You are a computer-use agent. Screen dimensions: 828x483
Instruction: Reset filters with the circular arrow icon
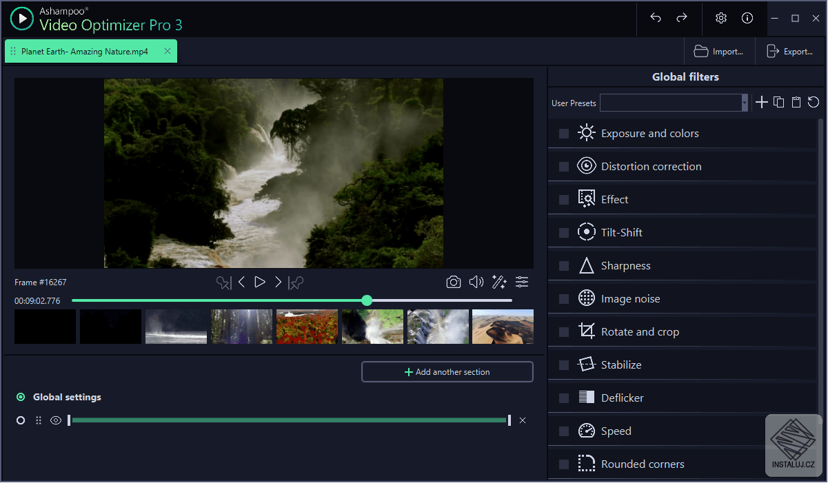click(814, 103)
